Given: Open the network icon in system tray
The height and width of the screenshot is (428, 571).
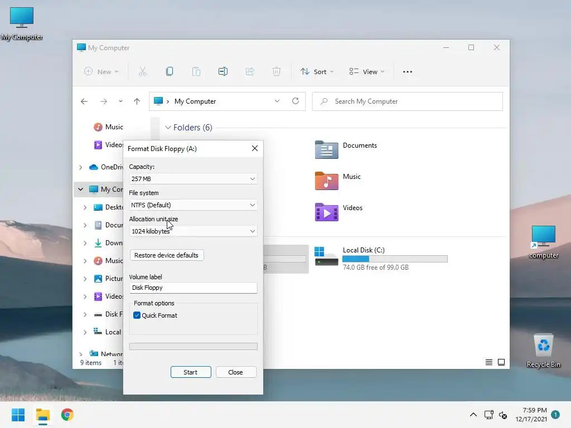Looking at the screenshot, I should 488,415.
